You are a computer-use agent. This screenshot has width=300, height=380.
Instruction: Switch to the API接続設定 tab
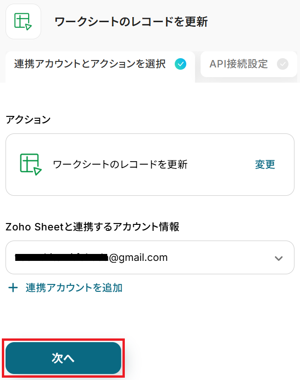pos(239,64)
